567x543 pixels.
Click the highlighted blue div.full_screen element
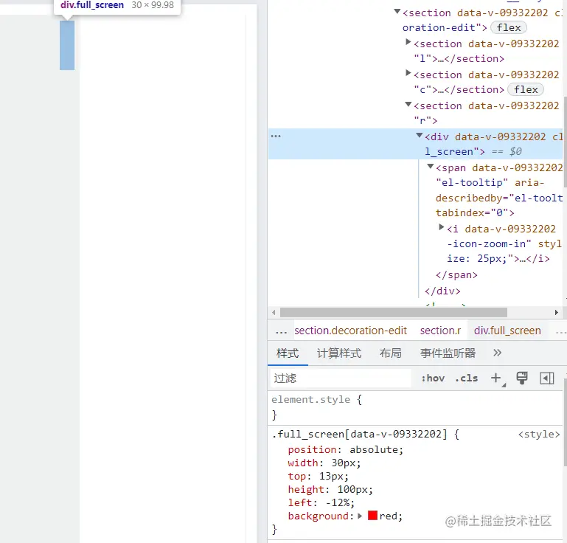(x=67, y=45)
